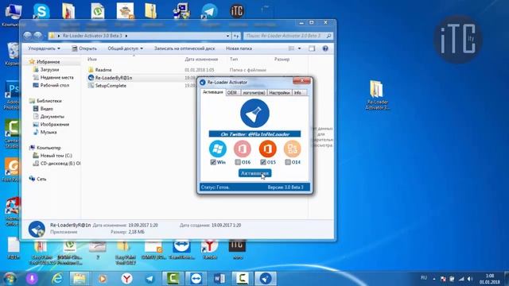Click the RU language indicator
Screen dimensions: 509x286
[424, 278]
